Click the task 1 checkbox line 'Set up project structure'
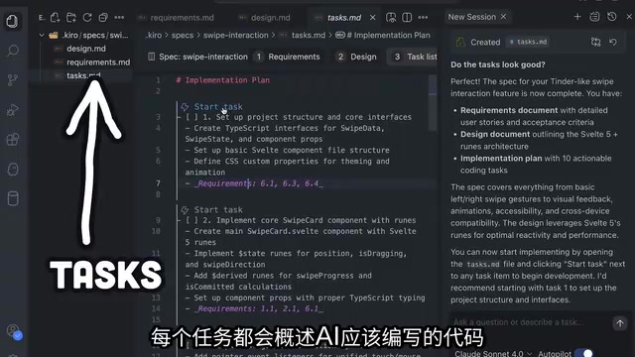 point(299,117)
